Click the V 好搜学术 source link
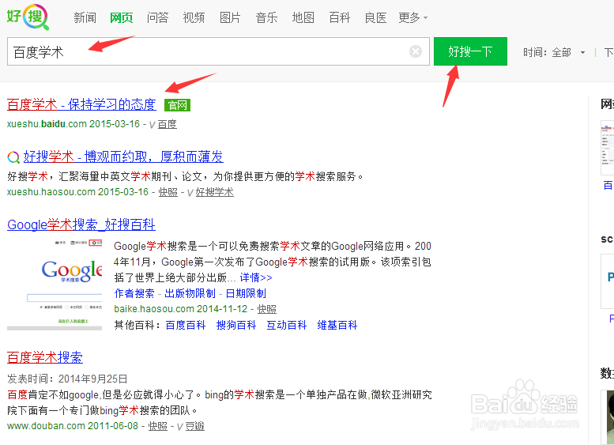Screen dimensions: 614x445 click(x=210, y=192)
